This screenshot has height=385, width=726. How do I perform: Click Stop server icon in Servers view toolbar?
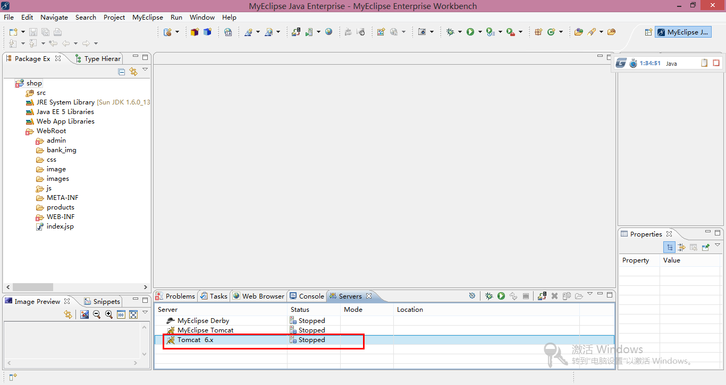(526, 296)
